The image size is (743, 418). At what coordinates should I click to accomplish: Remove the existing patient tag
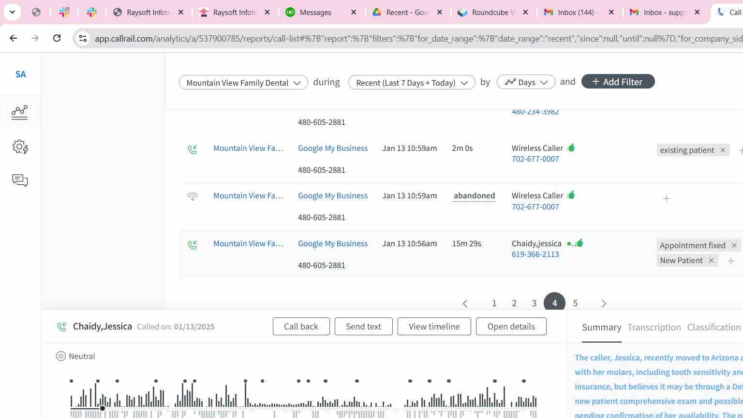point(723,150)
